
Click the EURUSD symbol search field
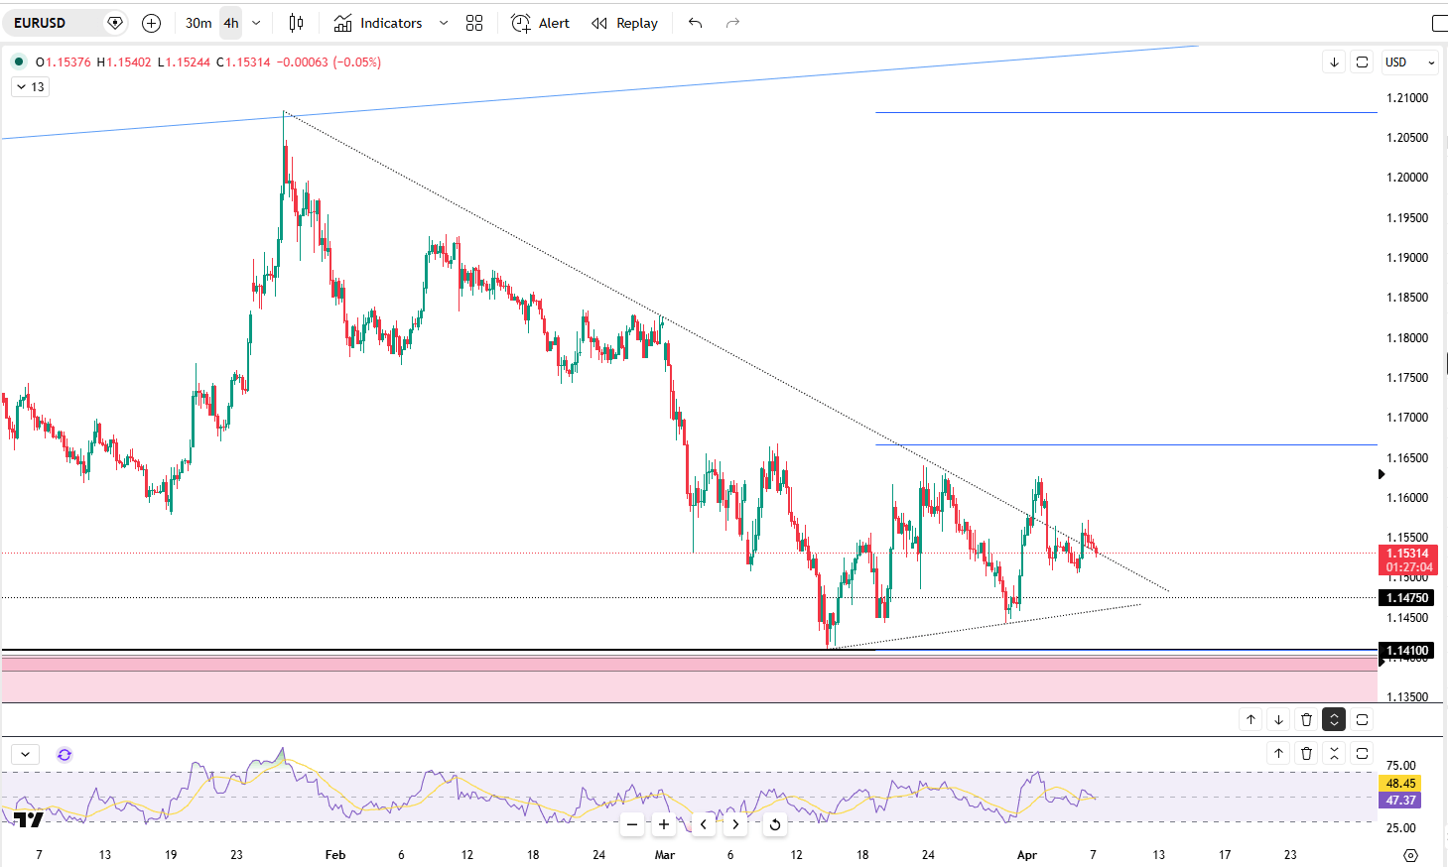pos(55,23)
